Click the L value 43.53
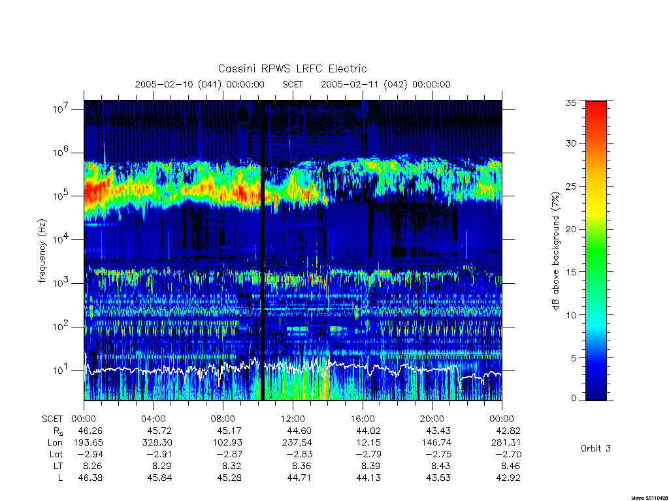 click(438, 478)
